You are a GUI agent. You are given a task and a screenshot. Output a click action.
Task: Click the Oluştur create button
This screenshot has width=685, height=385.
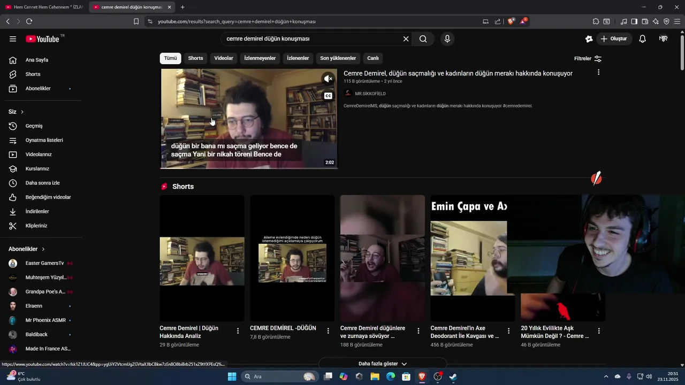[614, 38]
